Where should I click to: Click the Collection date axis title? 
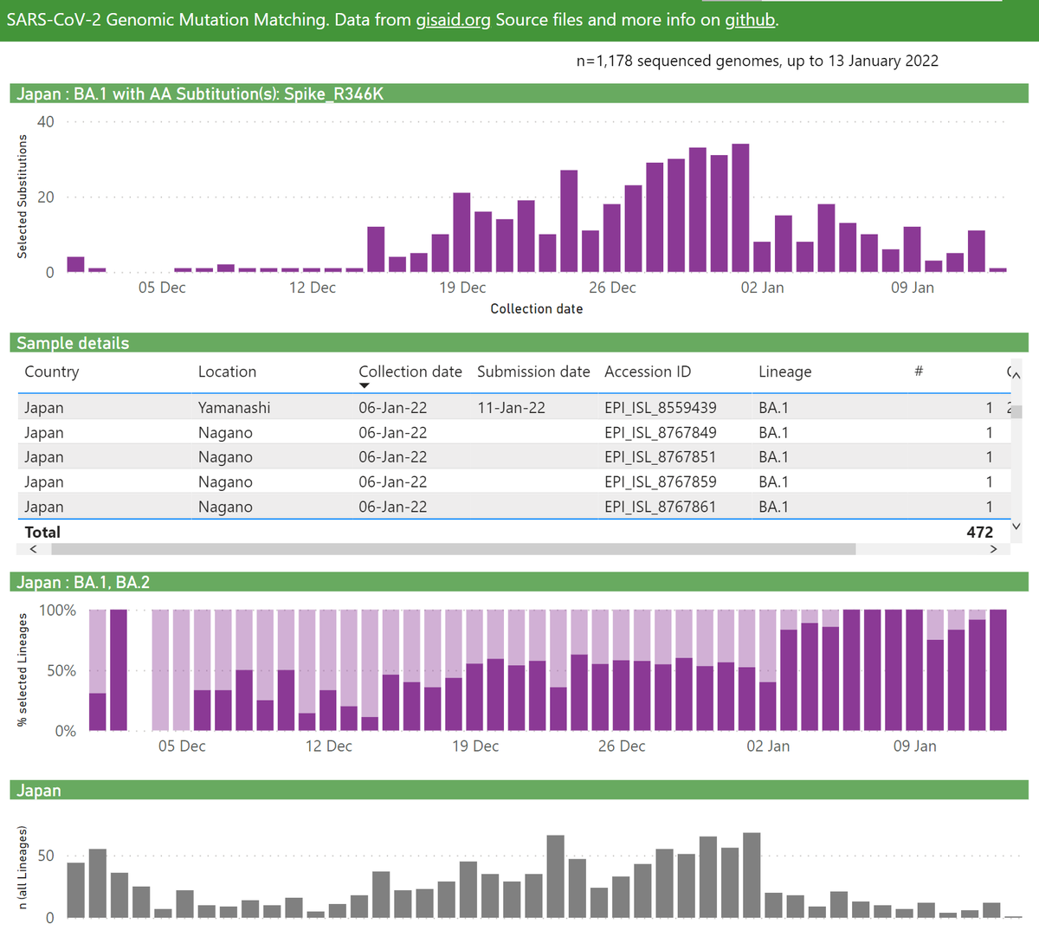536,308
